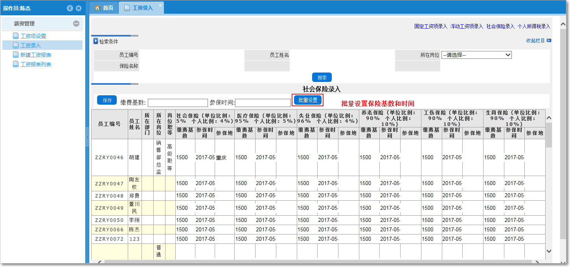This screenshot has width=570, height=267.
Task: Click the document icon on the 工资录入 tab
Action: [x=126, y=7]
